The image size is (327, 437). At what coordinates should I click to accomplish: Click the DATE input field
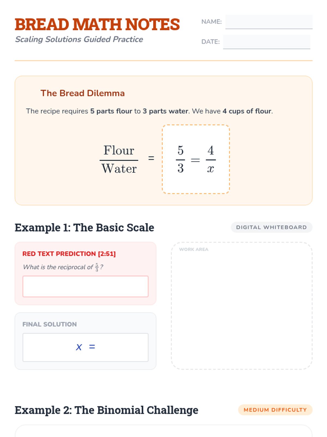pos(267,42)
